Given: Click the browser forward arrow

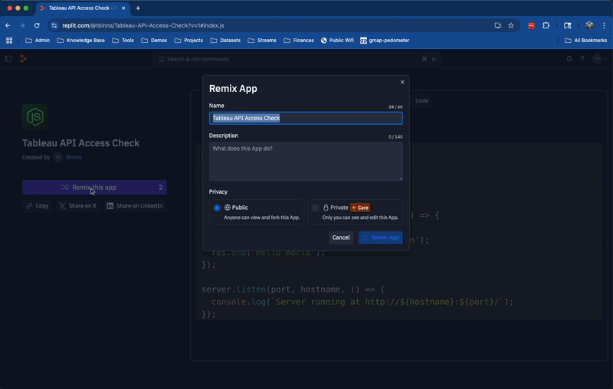Looking at the screenshot, I should pos(22,25).
